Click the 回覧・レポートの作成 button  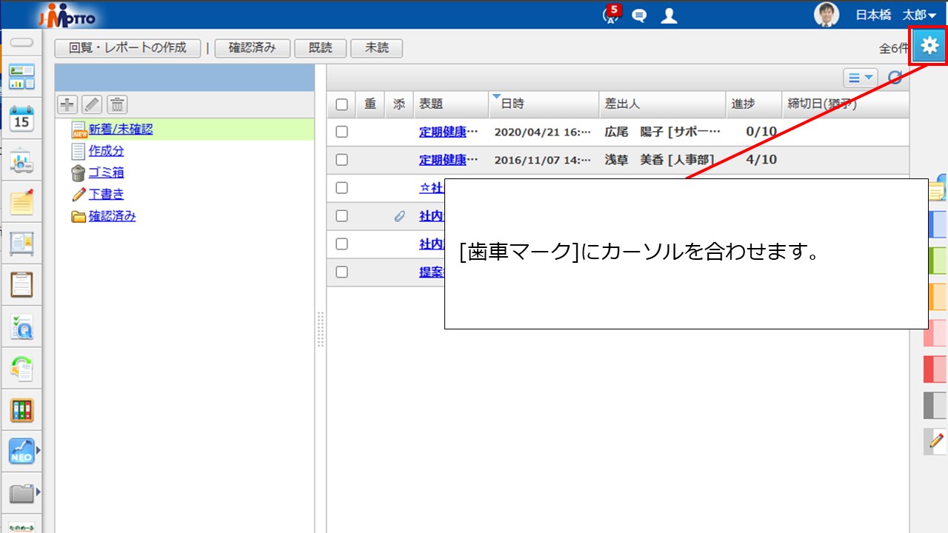click(127, 48)
